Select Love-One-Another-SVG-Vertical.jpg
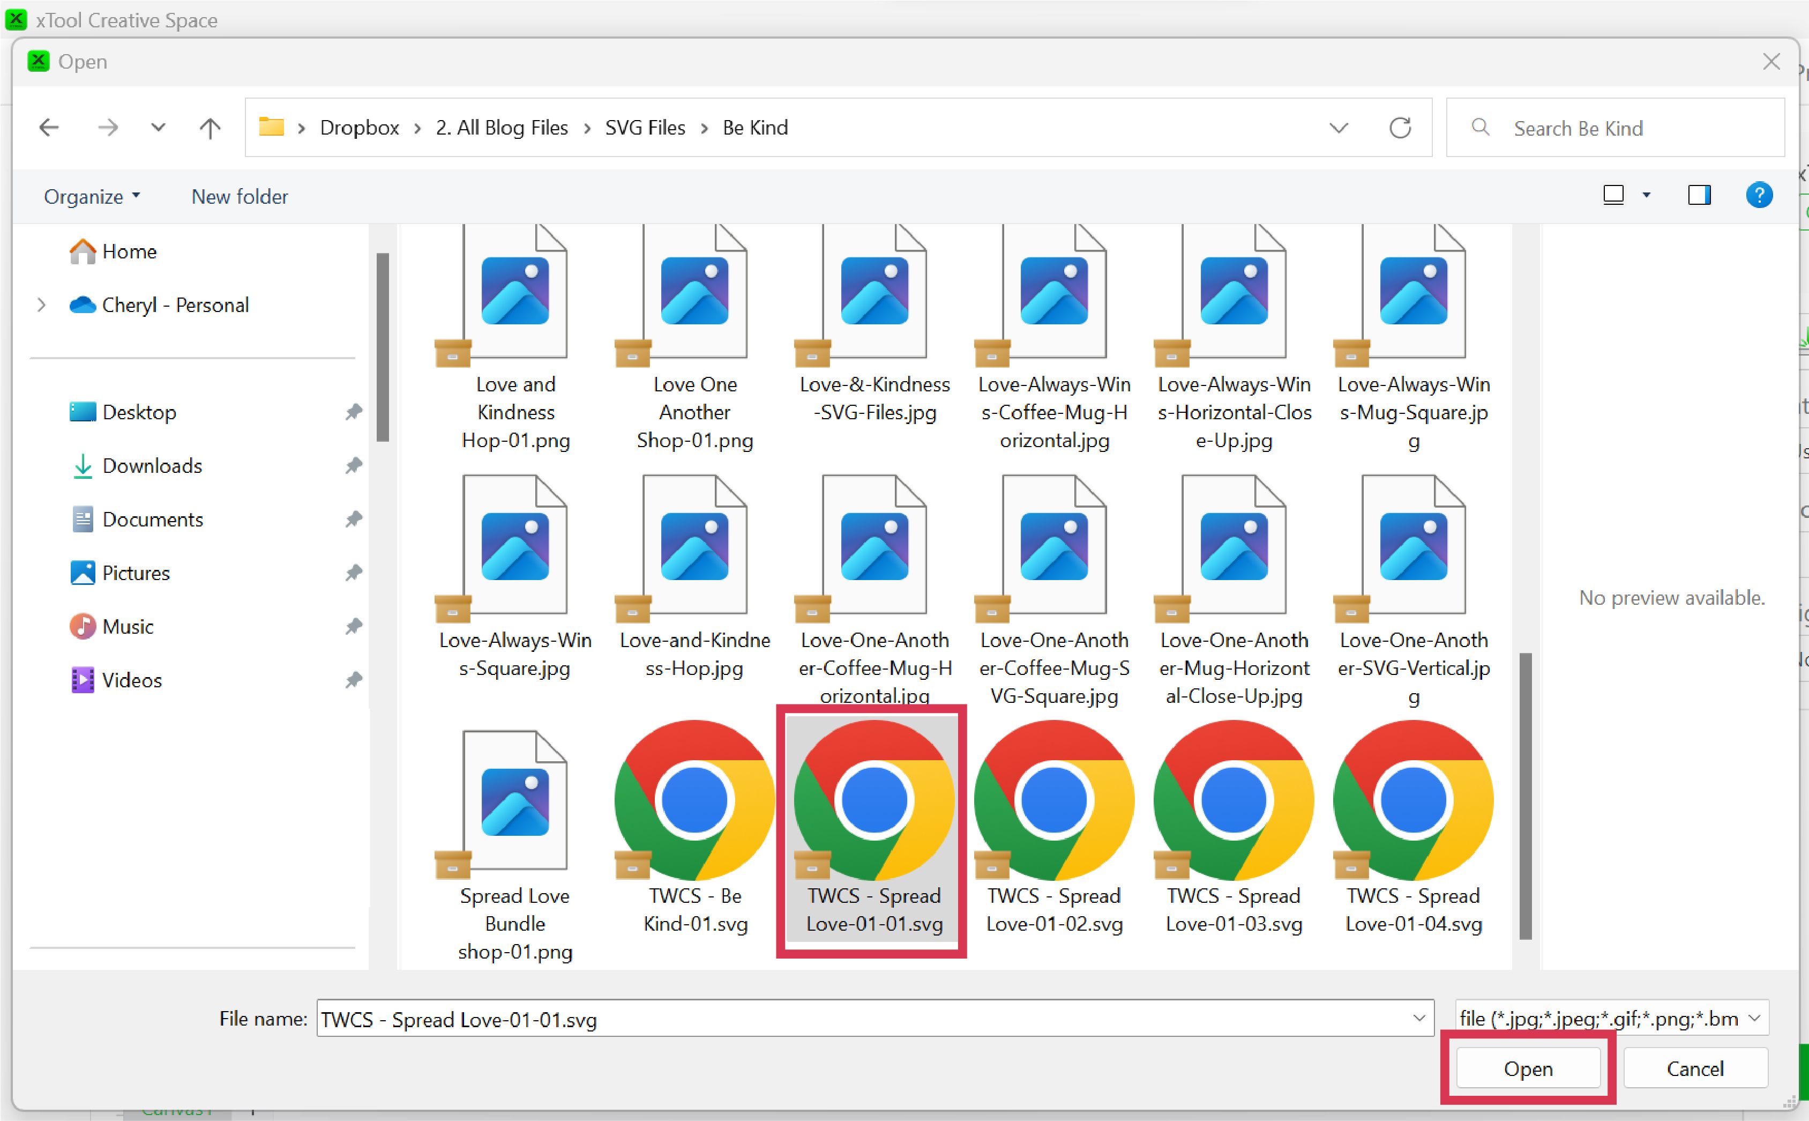This screenshot has width=1809, height=1121. 1413,589
